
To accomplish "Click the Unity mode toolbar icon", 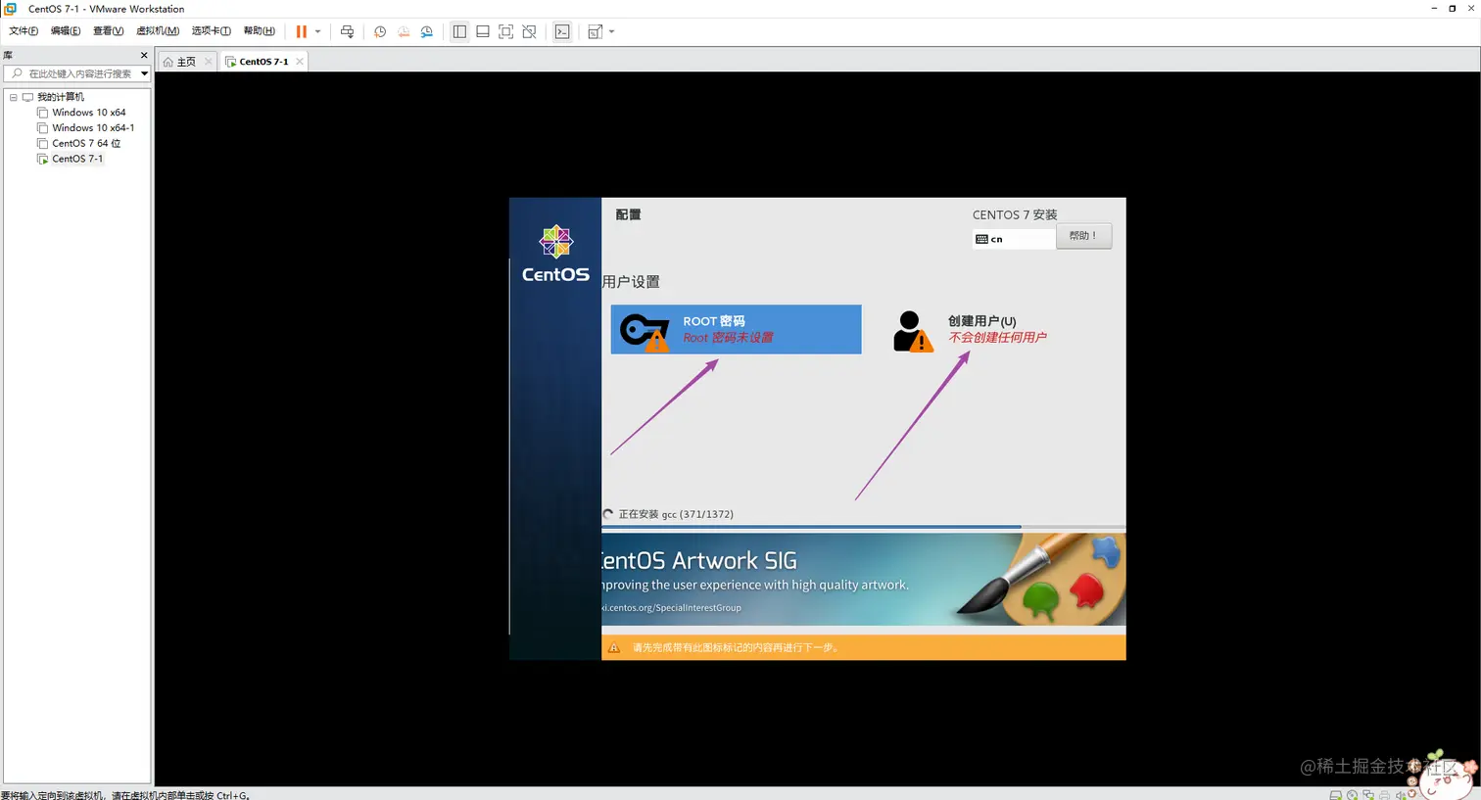I will pyautogui.click(x=529, y=31).
